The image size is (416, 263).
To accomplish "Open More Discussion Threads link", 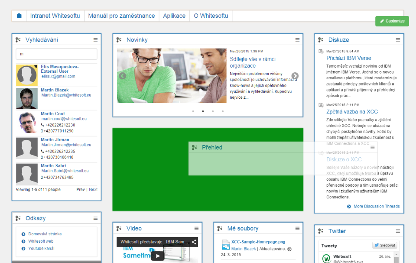I will (376, 206).
